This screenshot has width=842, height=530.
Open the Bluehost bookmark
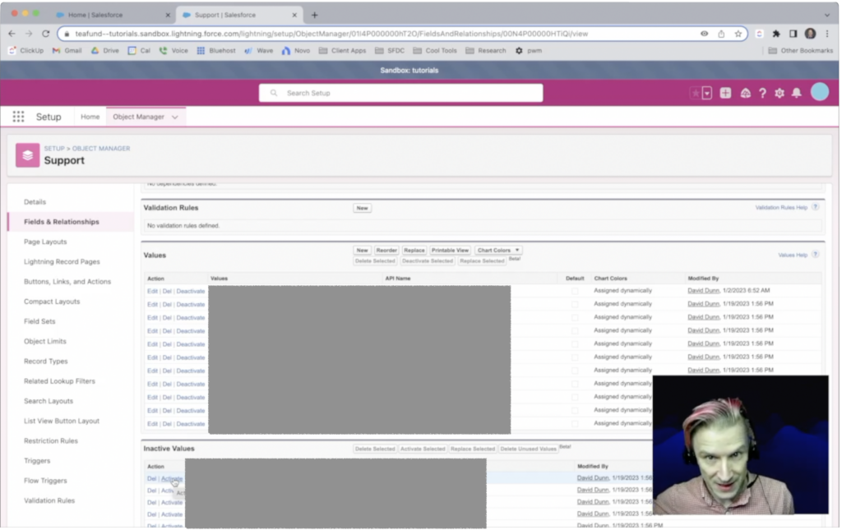point(216,50)
